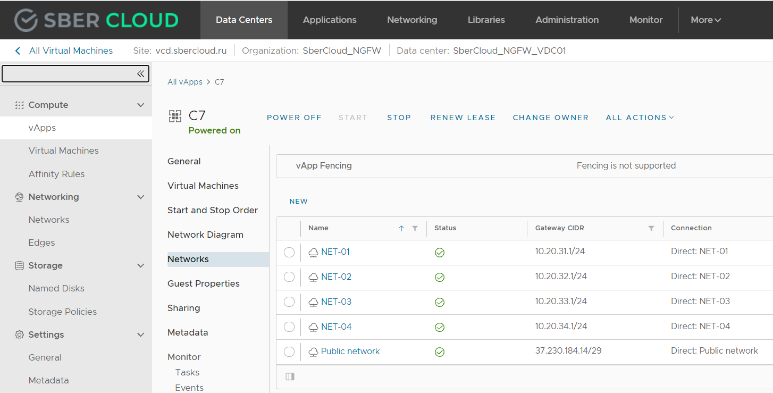Viewport: 773px width, 393px height.
Task: Collapse the Compute section chevron
Action: (x=141, y=105)
